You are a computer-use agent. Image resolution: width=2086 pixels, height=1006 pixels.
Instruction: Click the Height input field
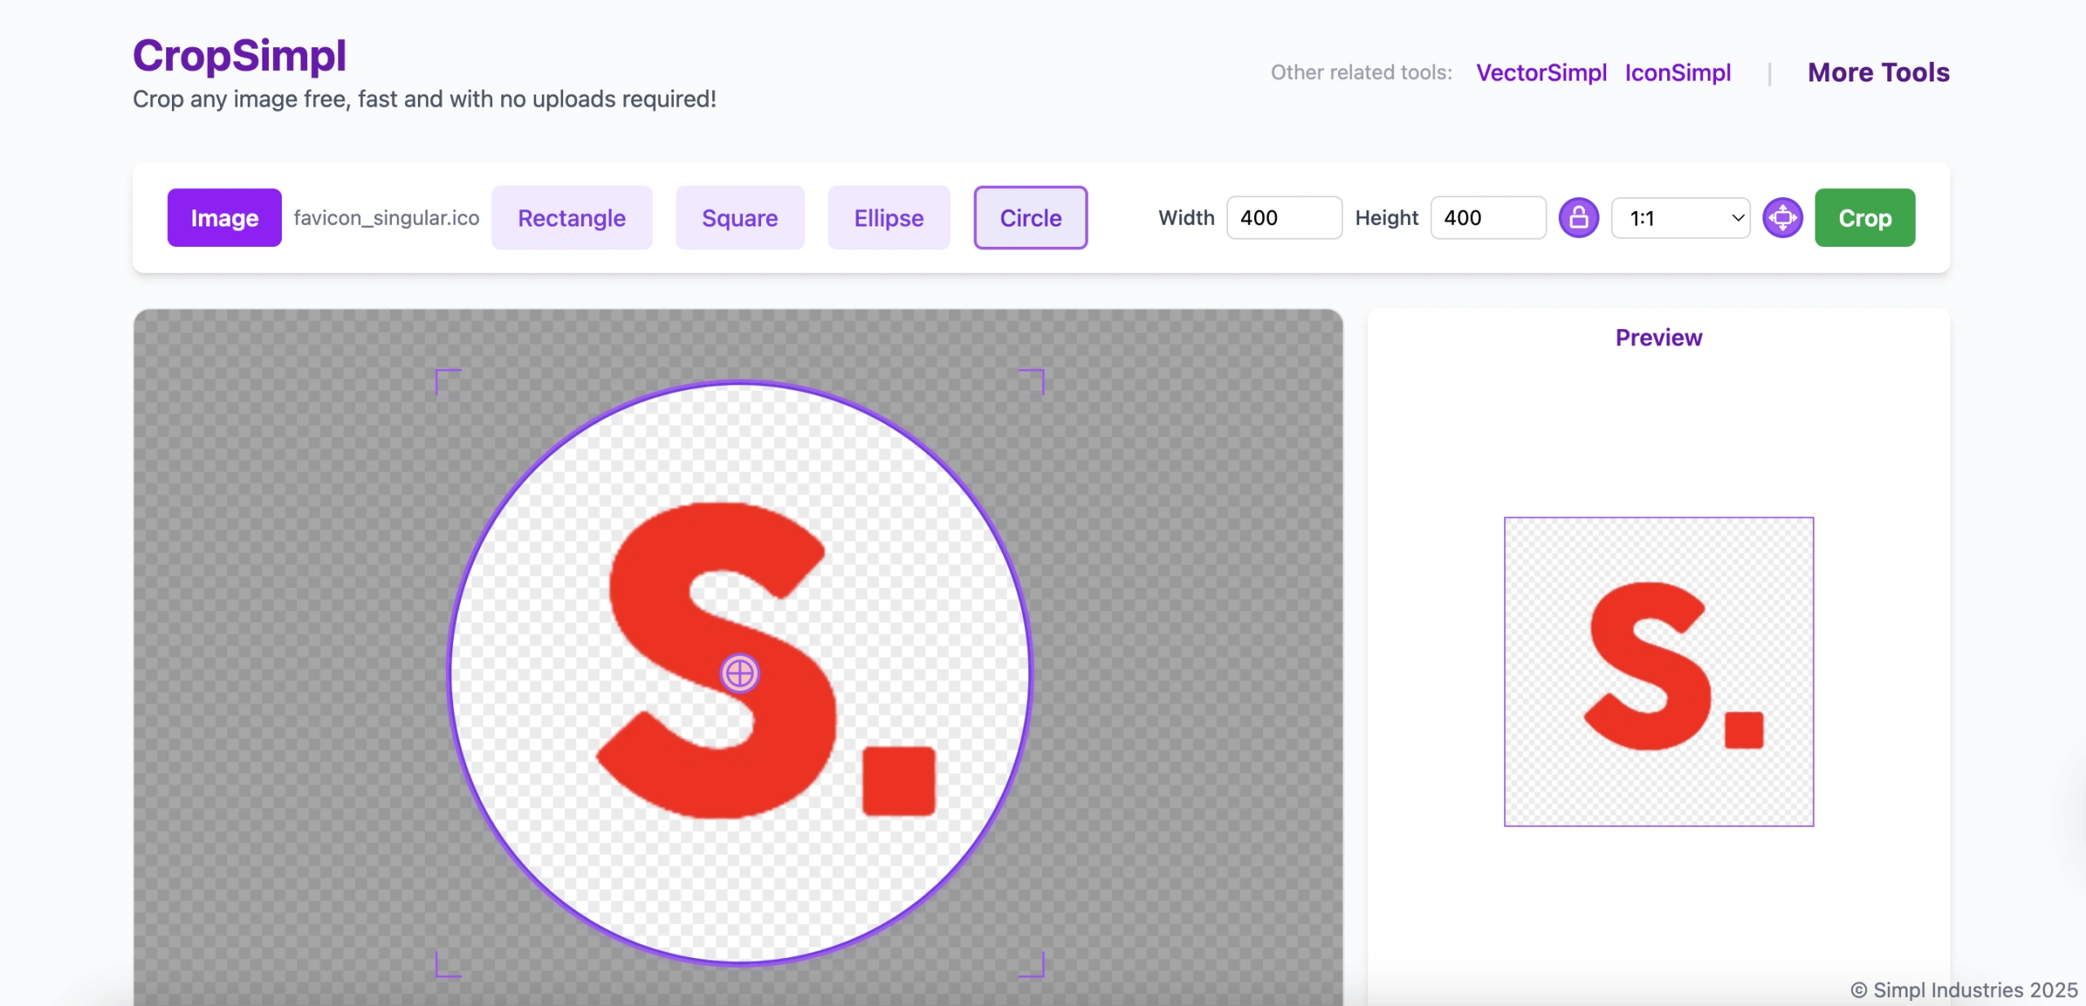1487,217
